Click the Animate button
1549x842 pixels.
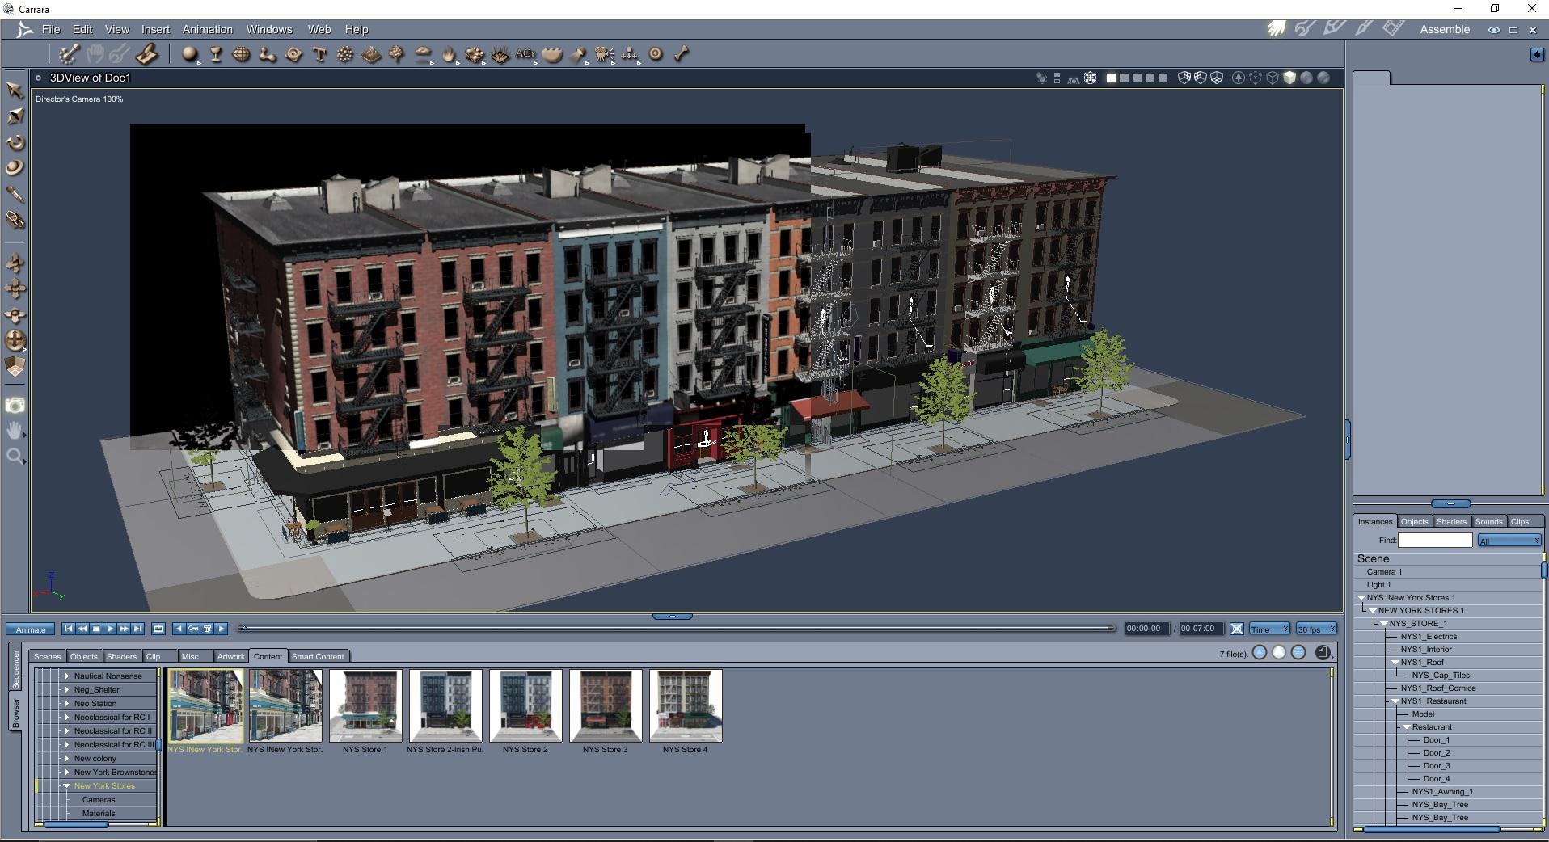point(31,629)
